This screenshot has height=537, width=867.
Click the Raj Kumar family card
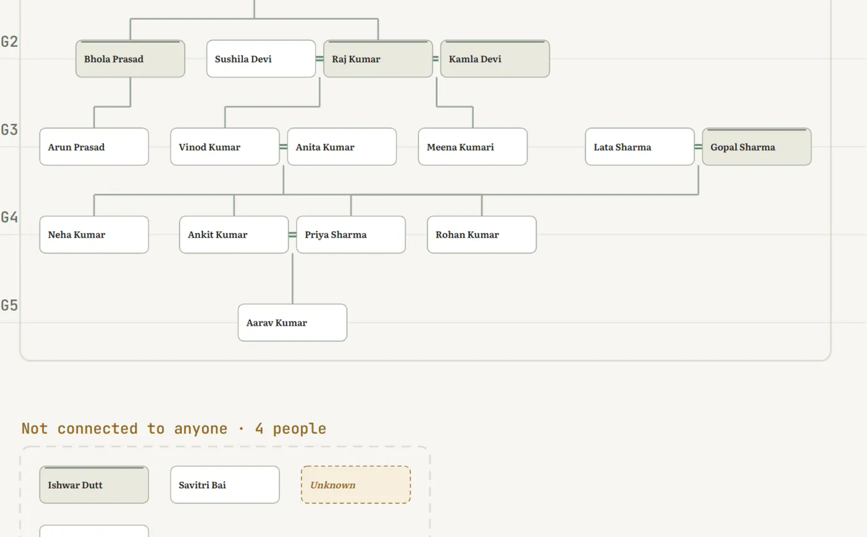(x=378, y=59)
